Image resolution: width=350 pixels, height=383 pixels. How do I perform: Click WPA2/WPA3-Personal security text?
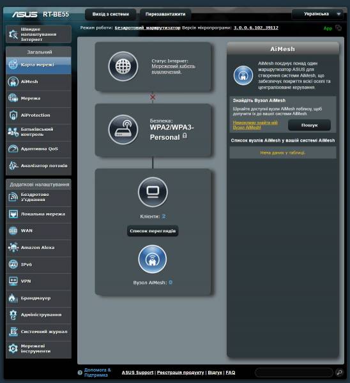pos(172,132)
